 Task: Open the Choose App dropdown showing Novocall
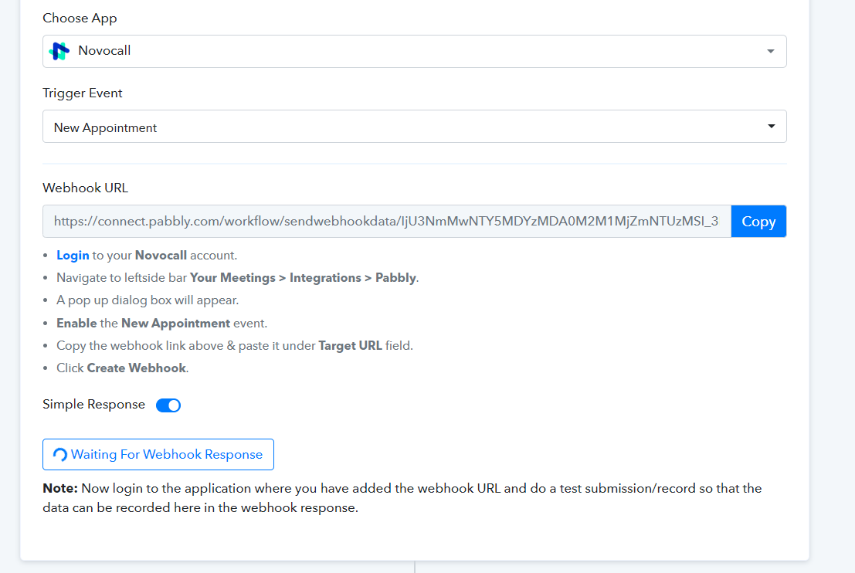[x=415, y=51]
